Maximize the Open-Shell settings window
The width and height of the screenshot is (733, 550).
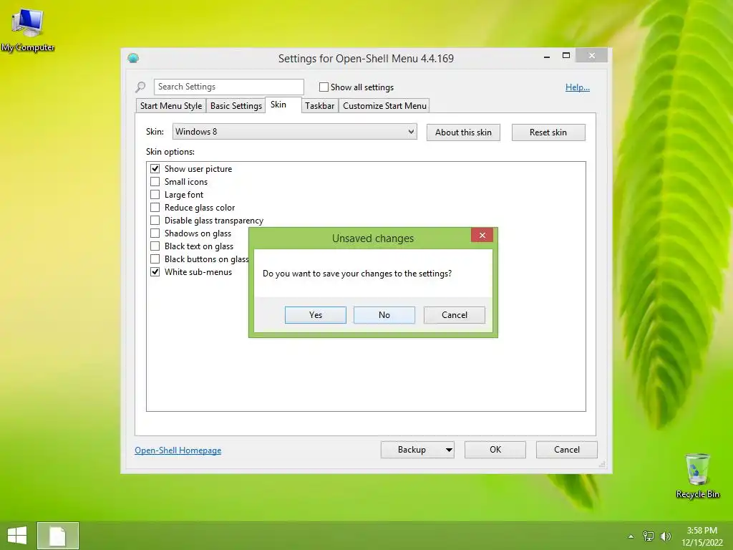click(565, 56)
